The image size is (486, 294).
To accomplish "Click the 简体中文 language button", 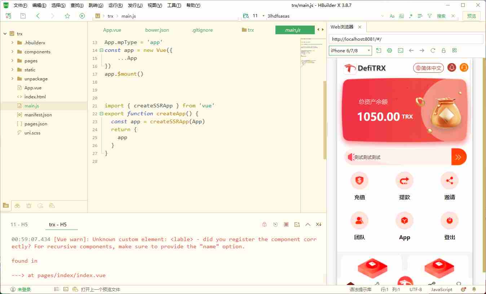I will tap(428, 68).
